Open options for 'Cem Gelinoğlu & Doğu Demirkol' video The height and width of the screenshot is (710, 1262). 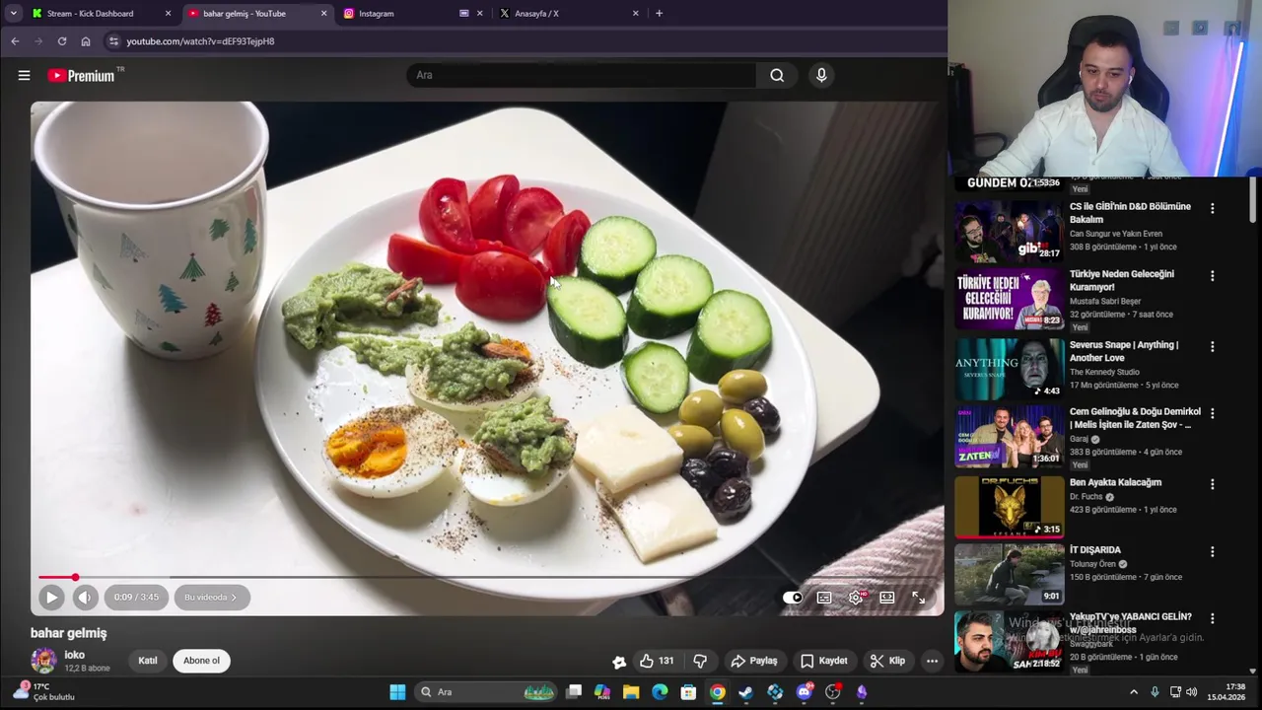(1213, 414)
